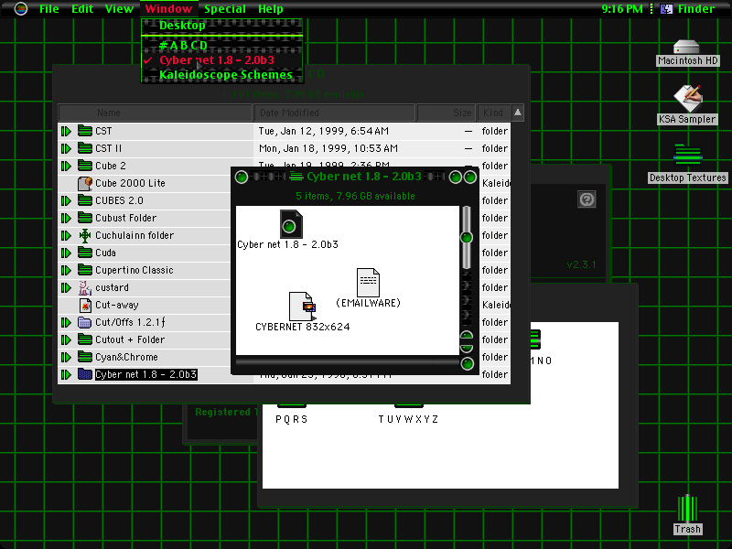Select the Cut-away scheme file icon
The image size is (732, 549).
point(85,306)
